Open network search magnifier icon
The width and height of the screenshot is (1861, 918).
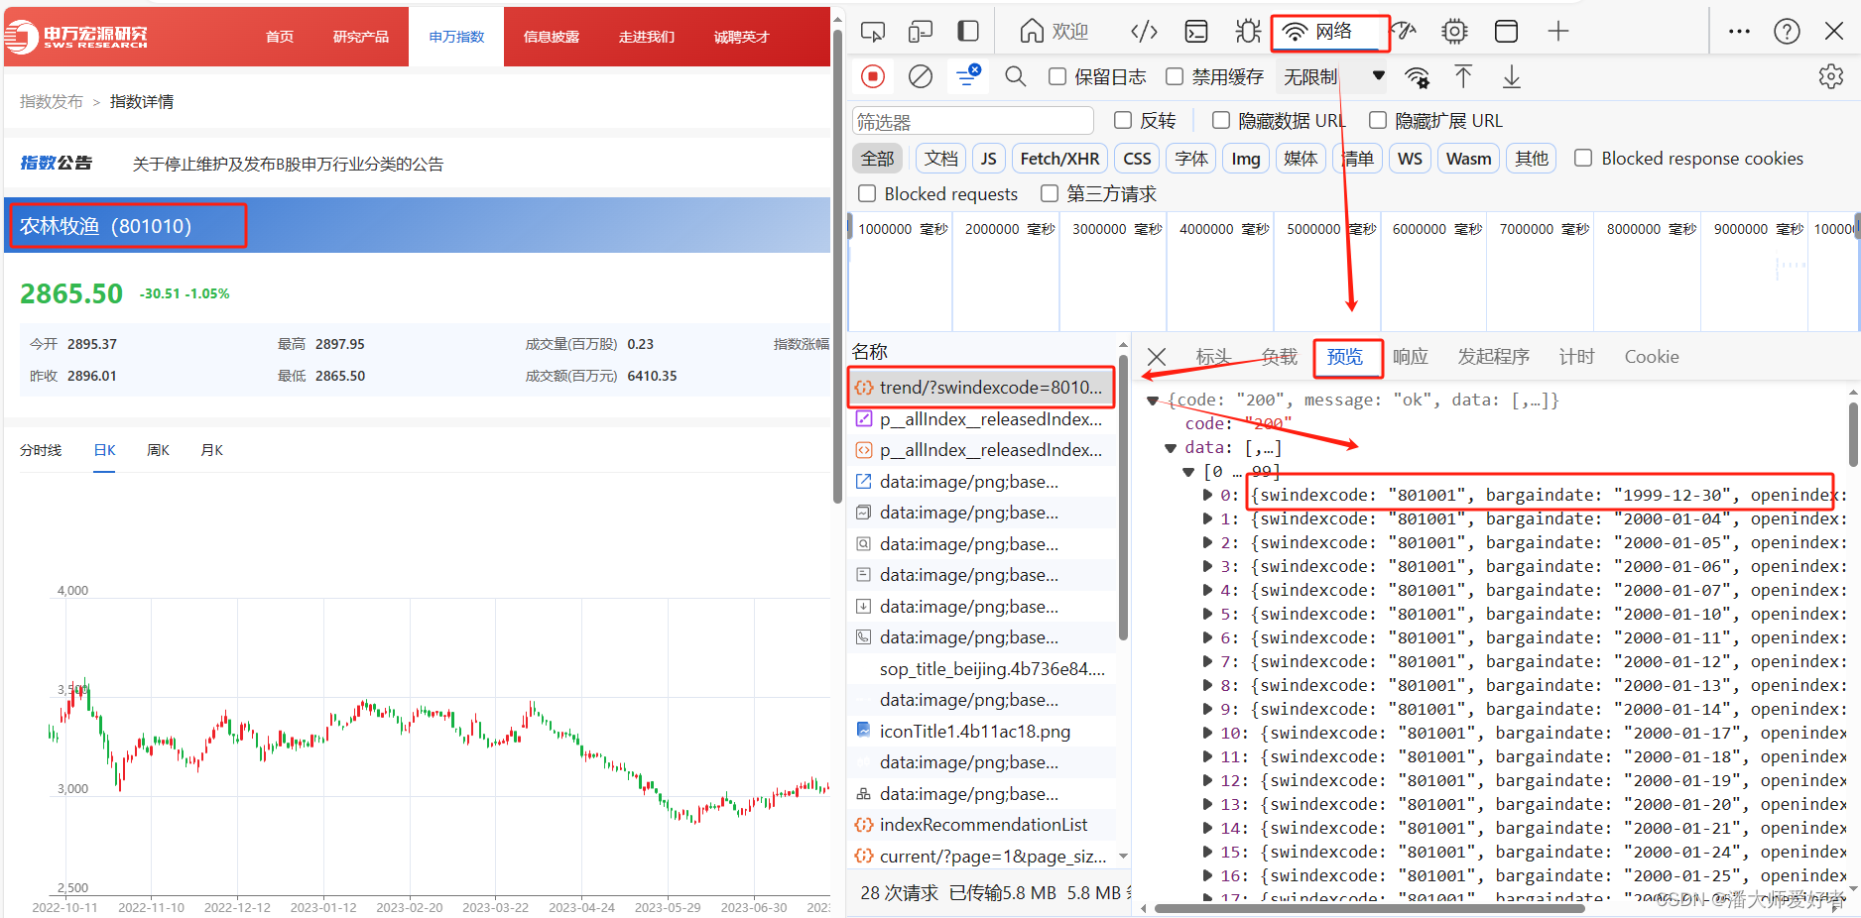click(1015, 76)
